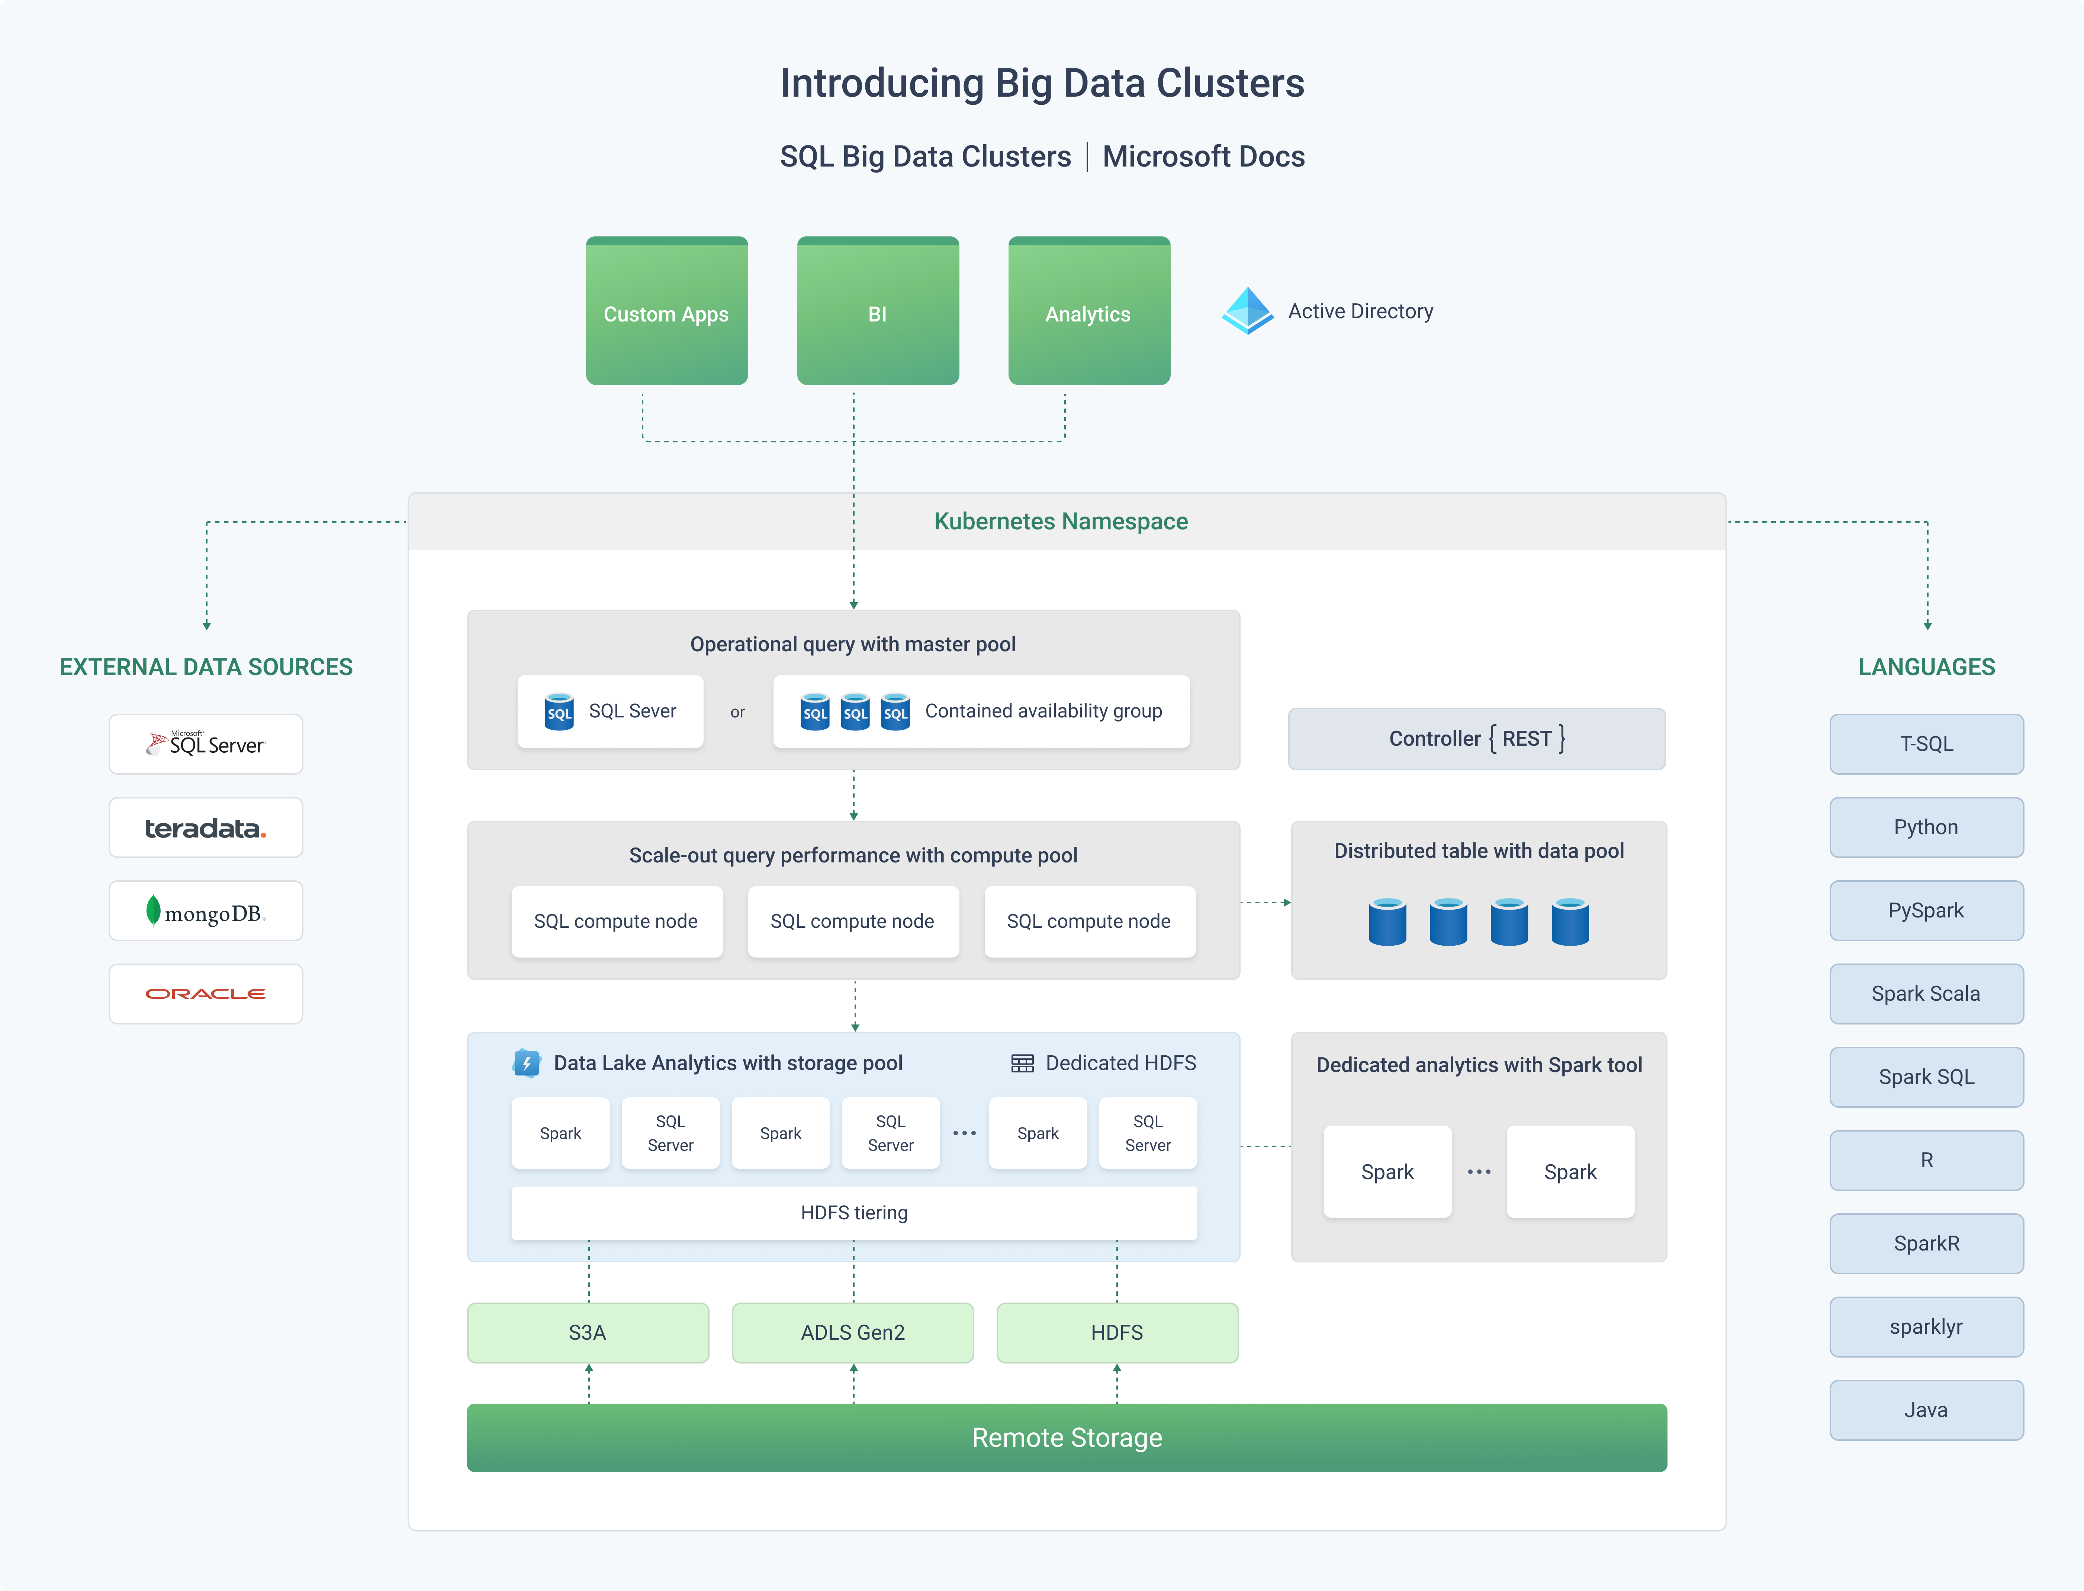Click the last SQL compute node
This screenshot has height=1591, width=2084.
click(1090, 922)
